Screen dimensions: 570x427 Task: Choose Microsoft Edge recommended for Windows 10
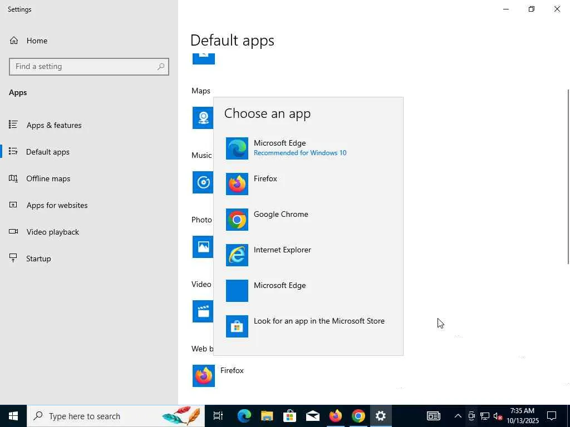click(x=308, y=148)
